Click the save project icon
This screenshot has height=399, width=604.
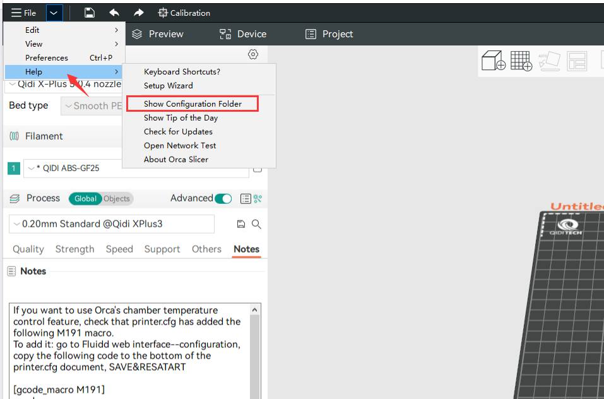90,13
